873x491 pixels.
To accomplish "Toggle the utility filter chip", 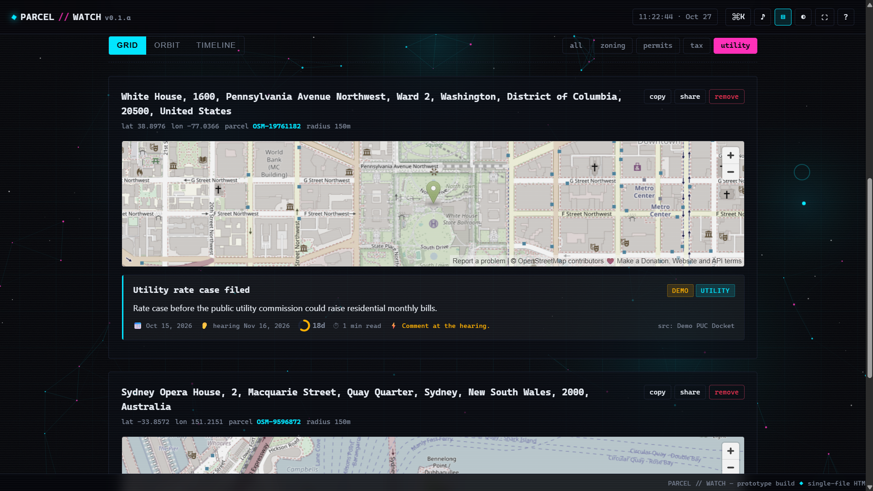I will [735, 46].
